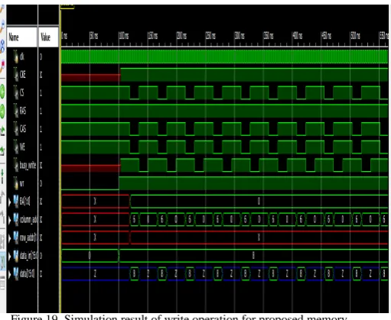Screen dimensions: 391x320
Task: Click the data_in value cell 0
Action: pyautogui.click(x=41, y=256)
